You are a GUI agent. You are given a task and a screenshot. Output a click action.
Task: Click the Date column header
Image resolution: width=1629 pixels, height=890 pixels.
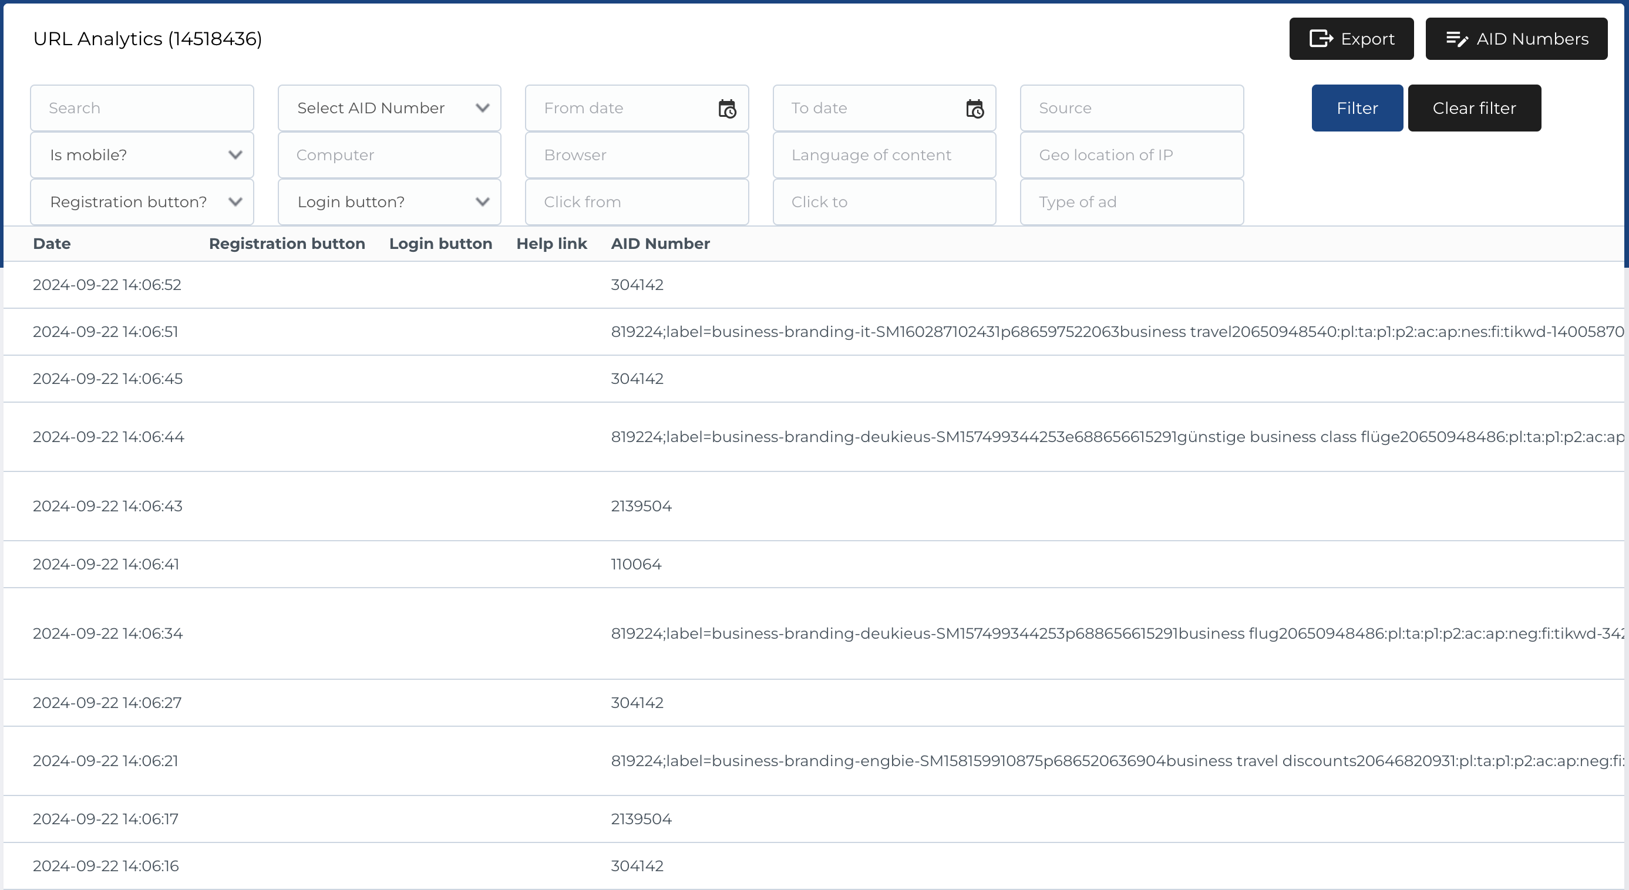tap(52, 244)
